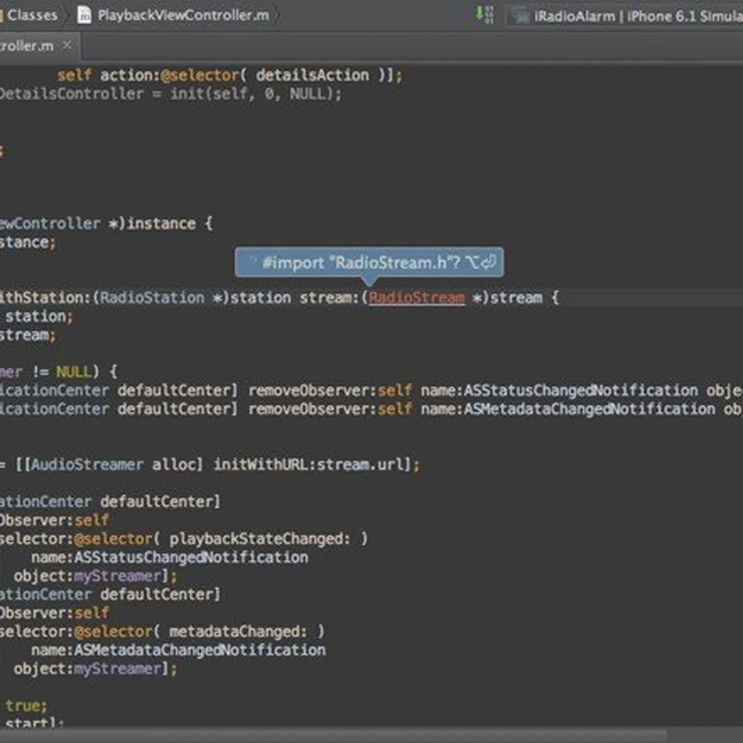
Task: Click AudioStreamer in the alloc line
Action: 87,464
